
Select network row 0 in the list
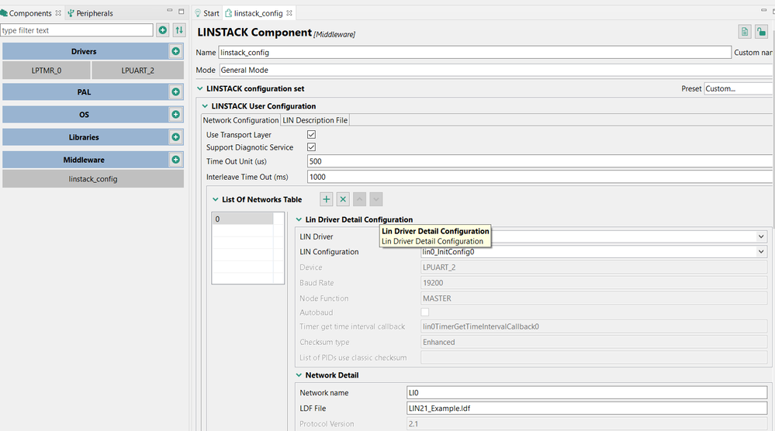coord(243,219)
